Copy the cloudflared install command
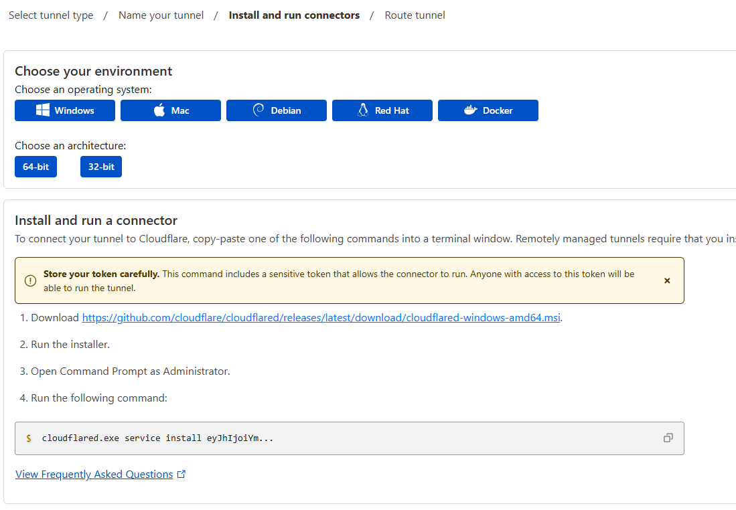The width and height of the screenshot is (736, 510). coord(668,438)
